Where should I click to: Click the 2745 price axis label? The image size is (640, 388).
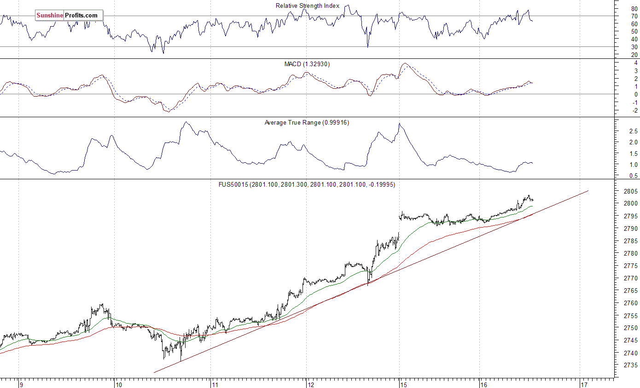[x=630, y=341]
